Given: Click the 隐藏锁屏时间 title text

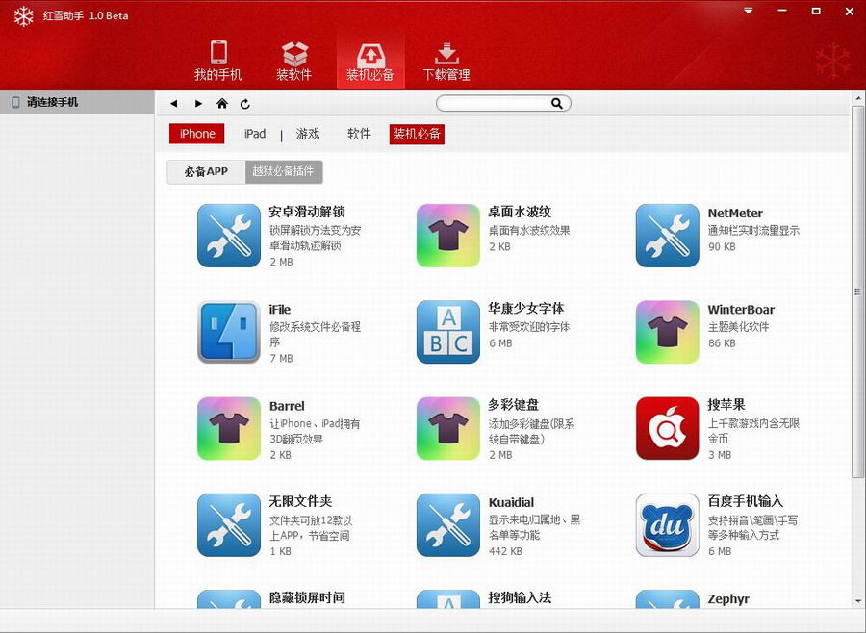Looking at the screenshot, I should point(307,597).
